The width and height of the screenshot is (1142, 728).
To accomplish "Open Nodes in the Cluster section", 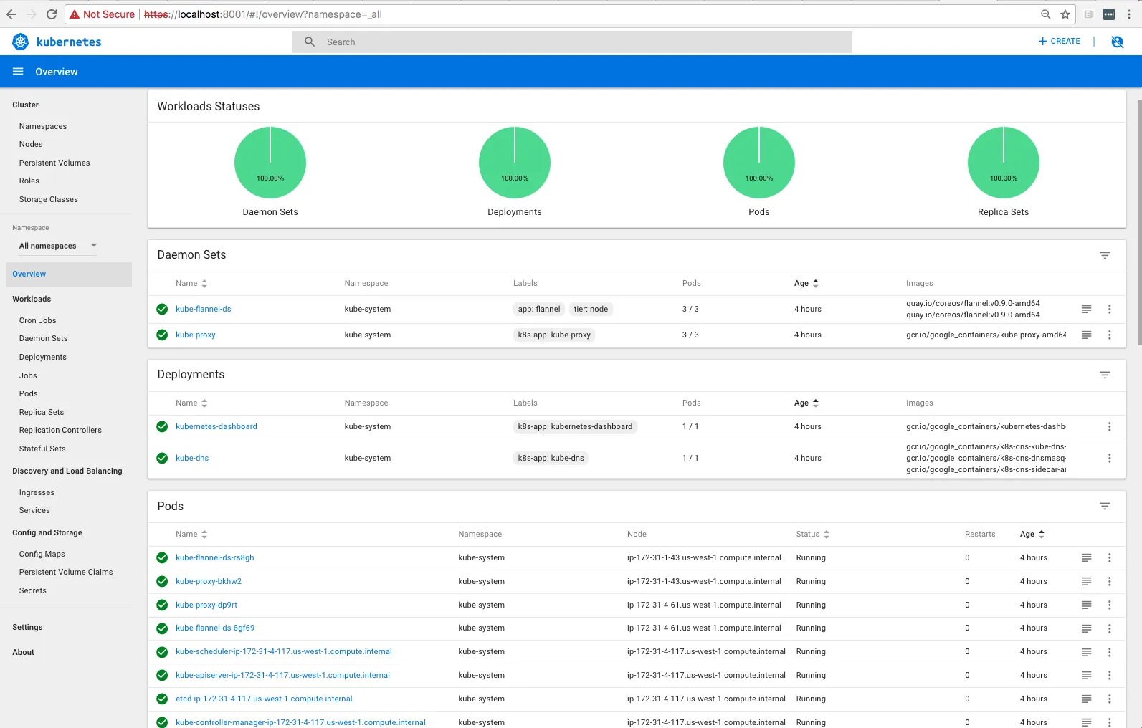I will tap(31, 144).
